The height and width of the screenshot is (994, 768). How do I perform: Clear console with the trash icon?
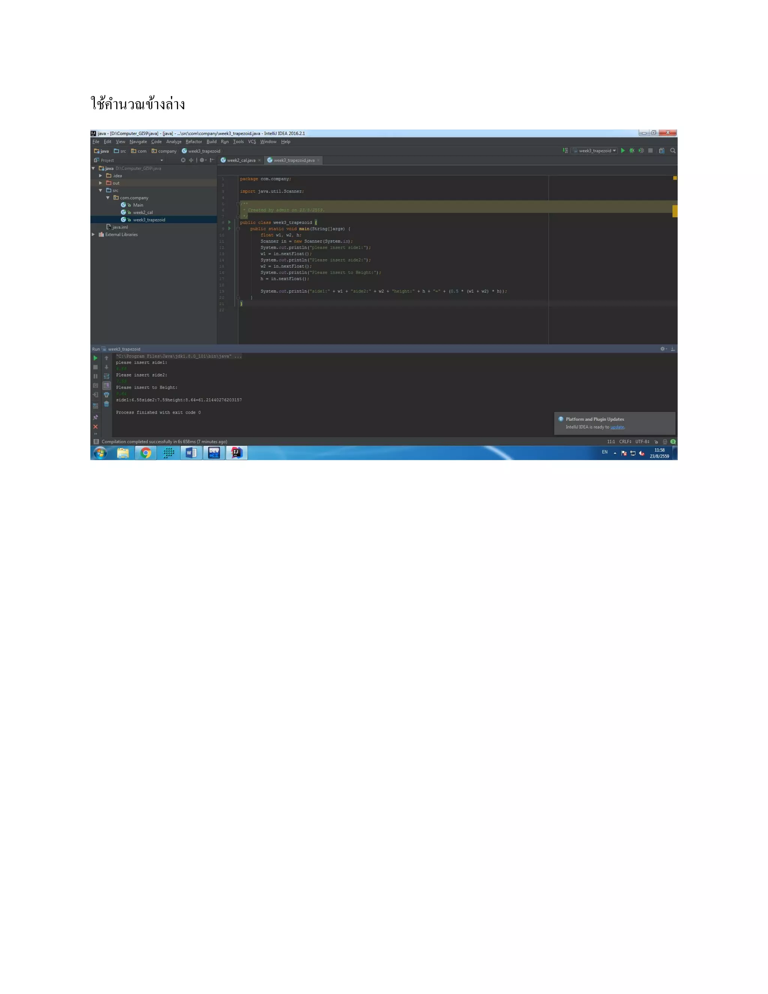pyautogui.click(x=106, y=404)
